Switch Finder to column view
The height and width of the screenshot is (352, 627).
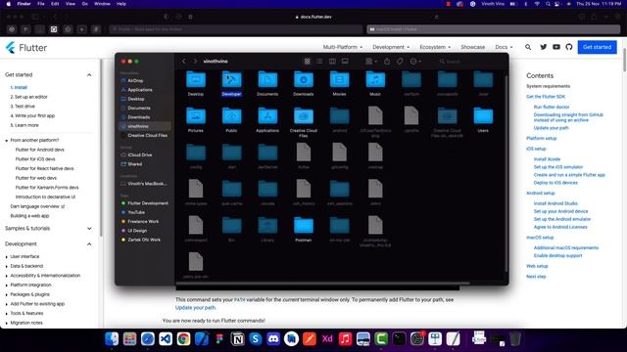(332, 62)
